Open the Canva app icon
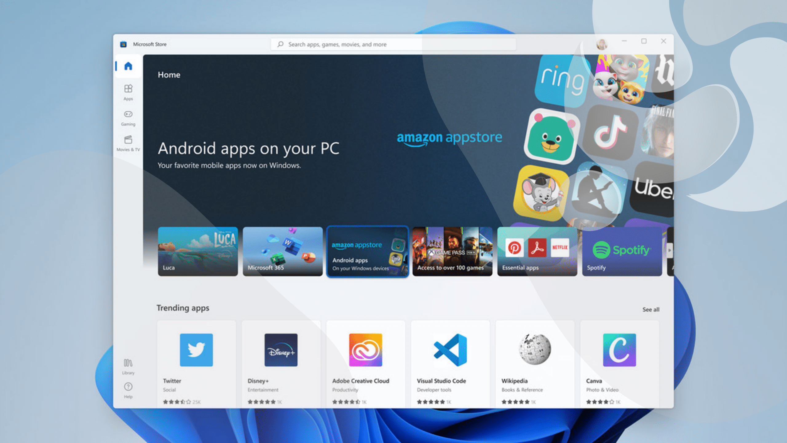This screenshot has height=443, width=787. click(619, 350)
